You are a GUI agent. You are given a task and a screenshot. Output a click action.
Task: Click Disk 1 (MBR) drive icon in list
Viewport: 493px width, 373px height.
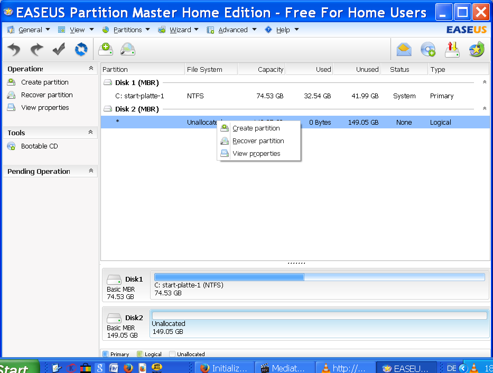click(108, 82)
